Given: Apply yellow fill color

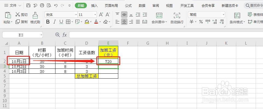Looking at the screenshot, I should coord(87,22).
